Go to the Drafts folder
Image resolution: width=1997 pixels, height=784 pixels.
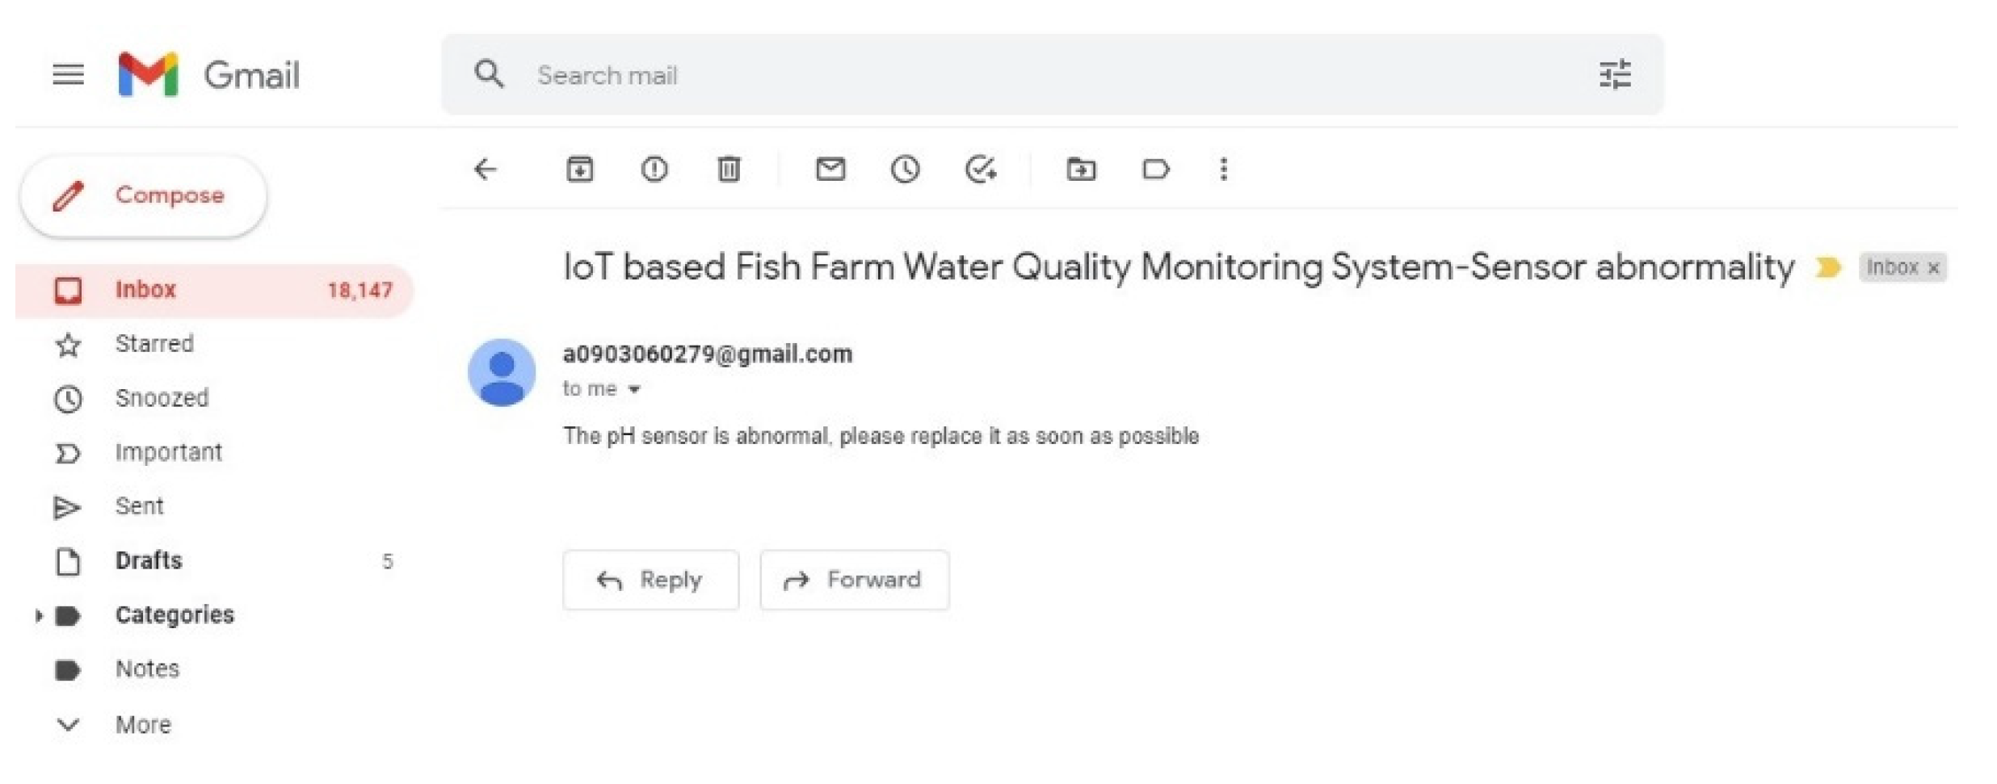(149, 561)
